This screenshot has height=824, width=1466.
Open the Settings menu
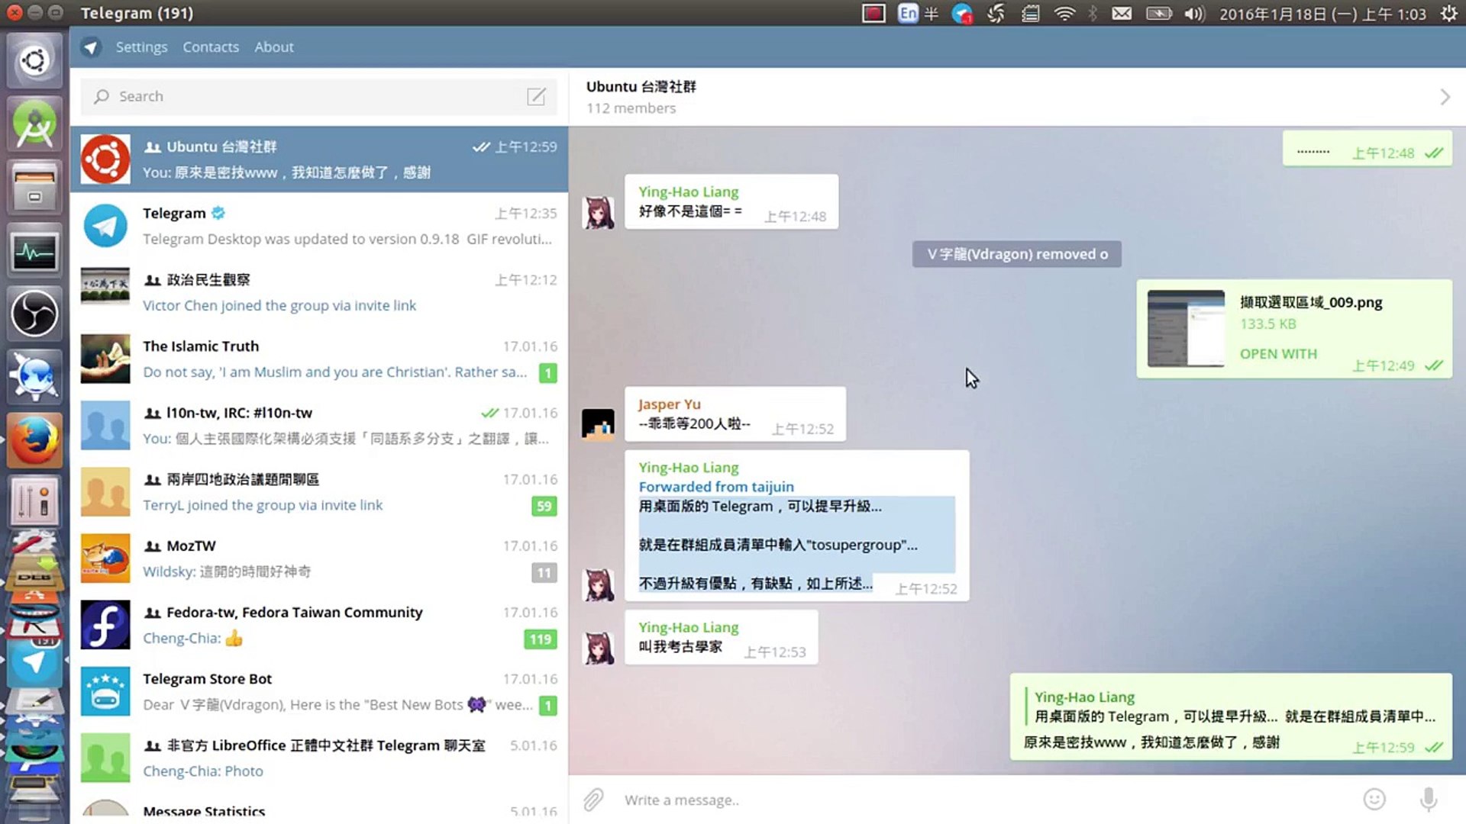141,47
